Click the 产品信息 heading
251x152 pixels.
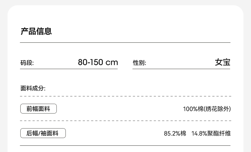pyautogui.click(x=36, y=31)
